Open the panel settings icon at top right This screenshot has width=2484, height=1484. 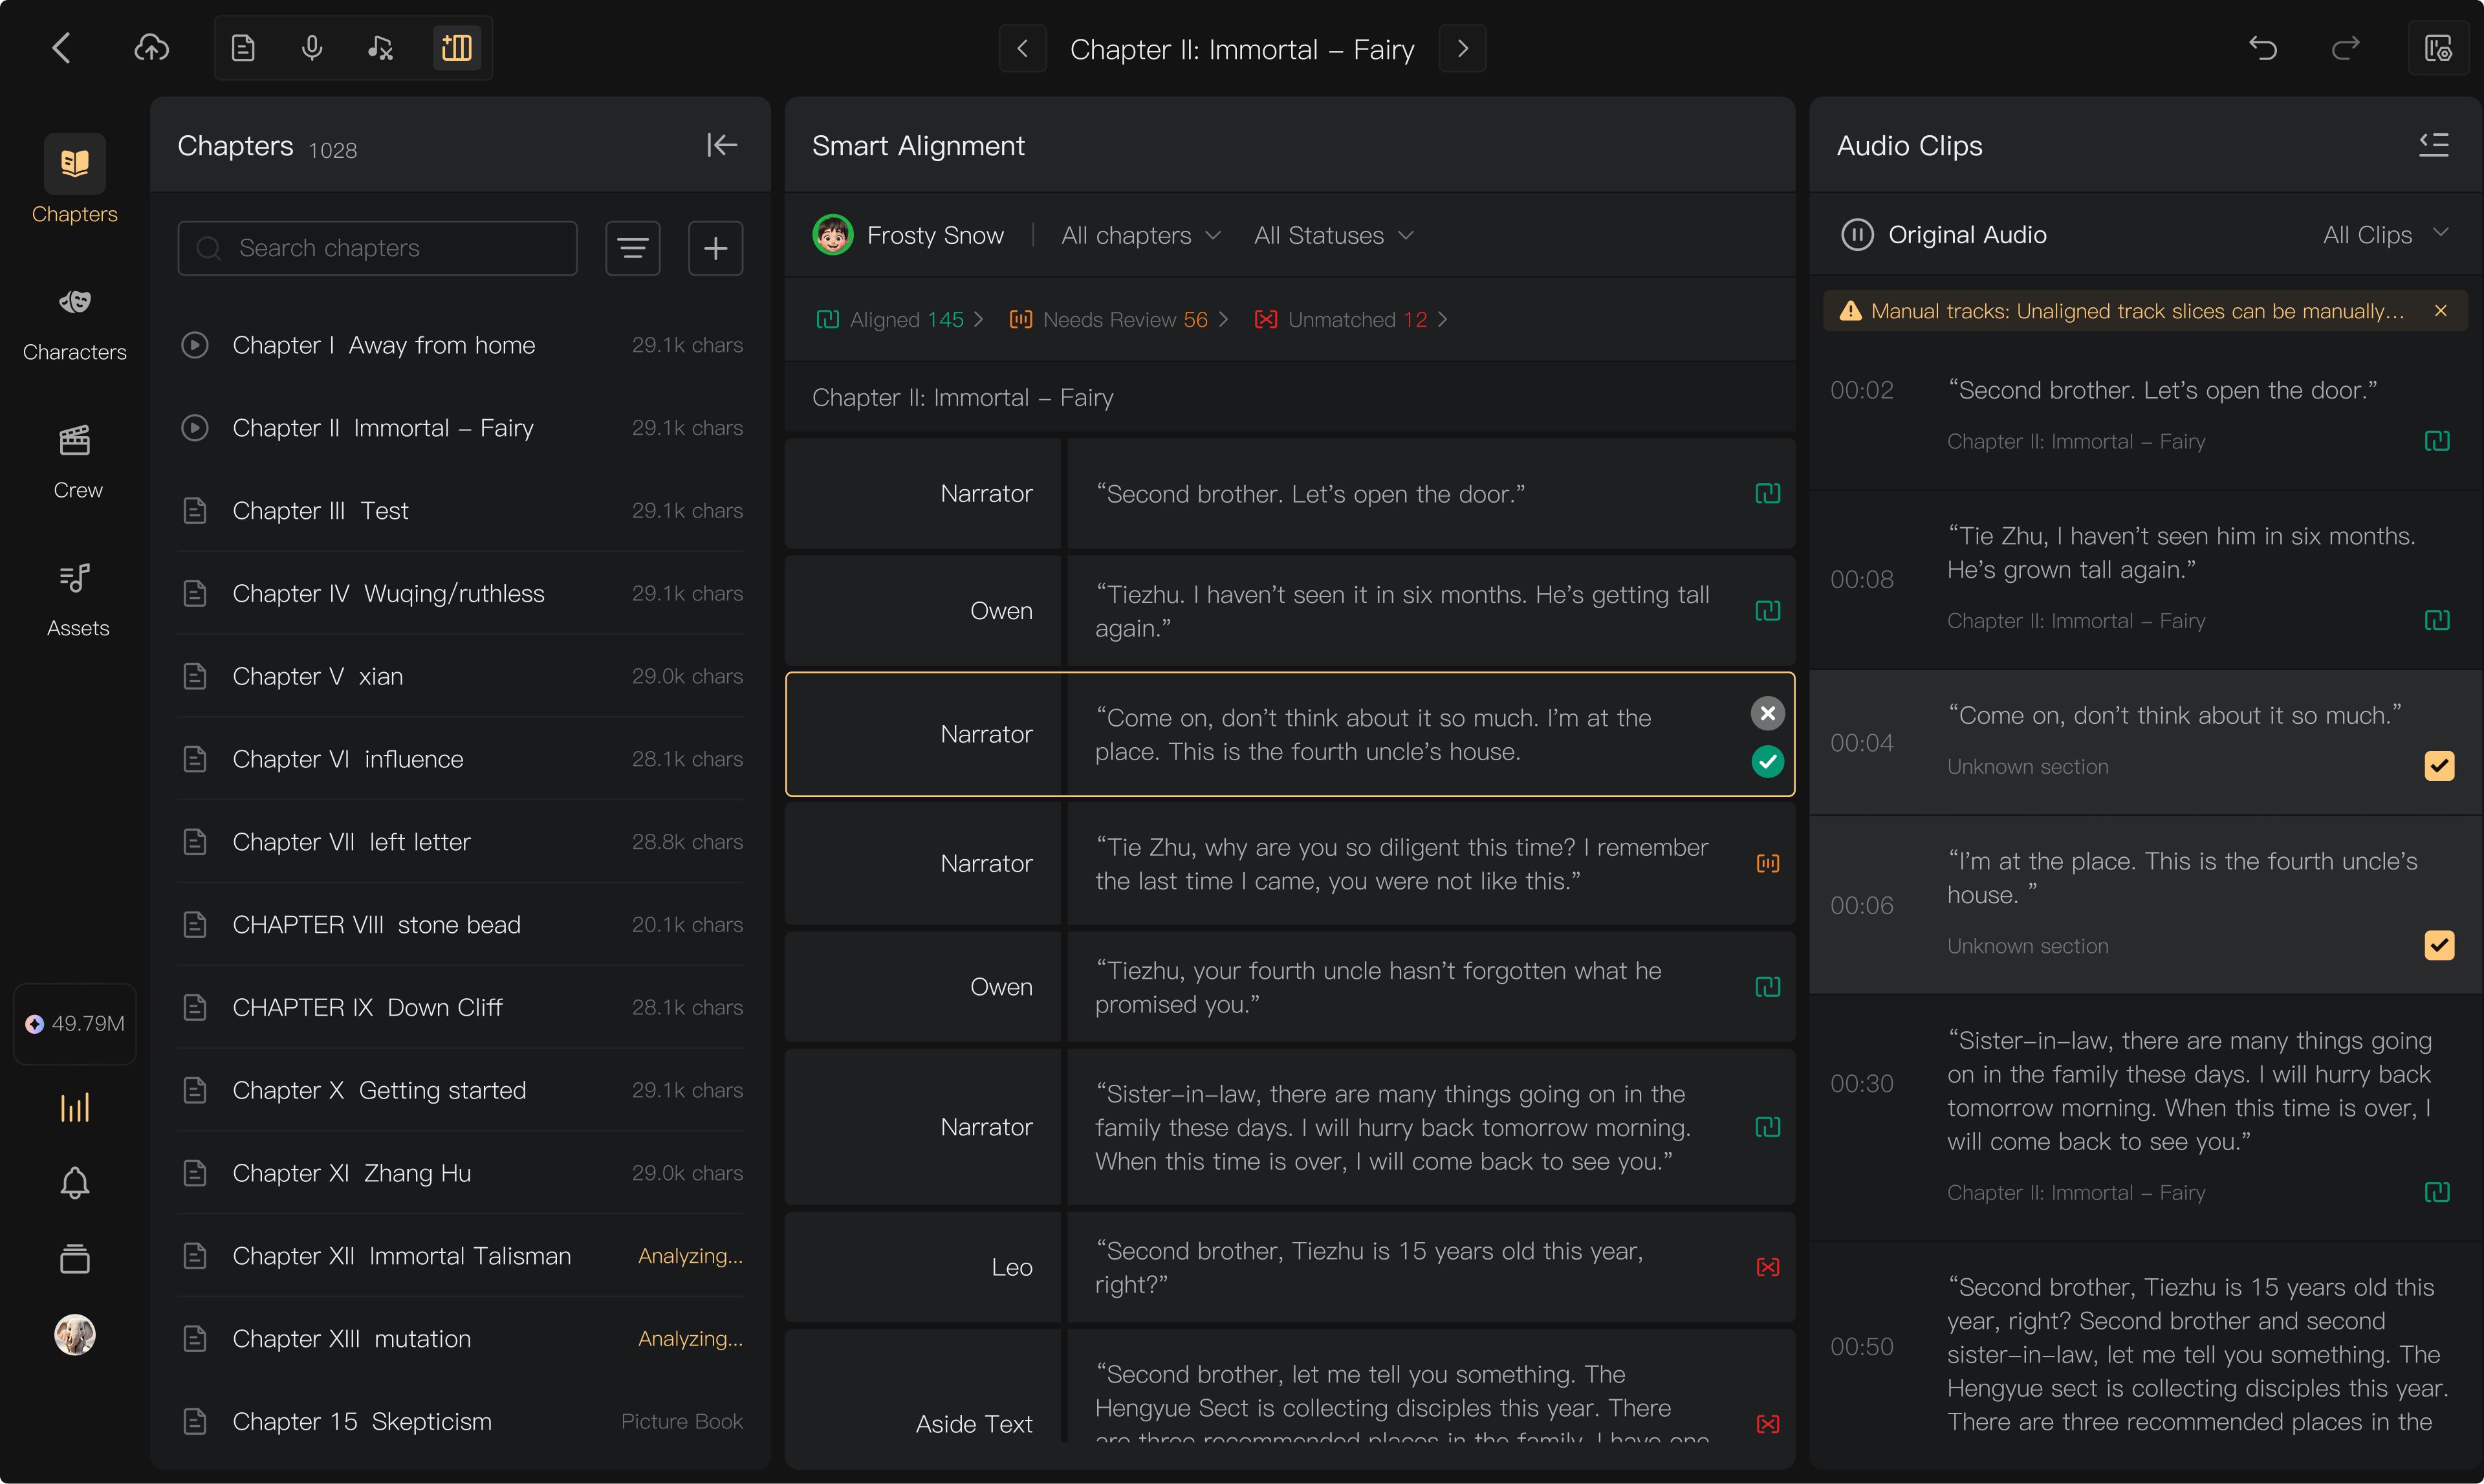point(2439,48)
